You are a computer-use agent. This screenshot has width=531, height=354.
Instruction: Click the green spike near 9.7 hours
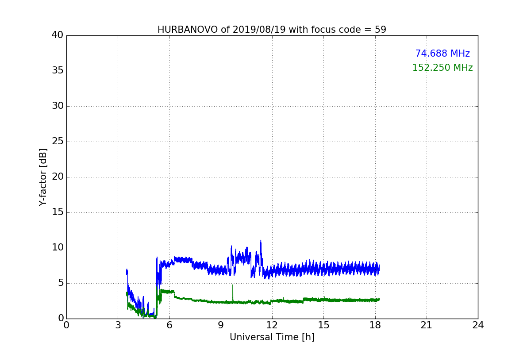233,293
